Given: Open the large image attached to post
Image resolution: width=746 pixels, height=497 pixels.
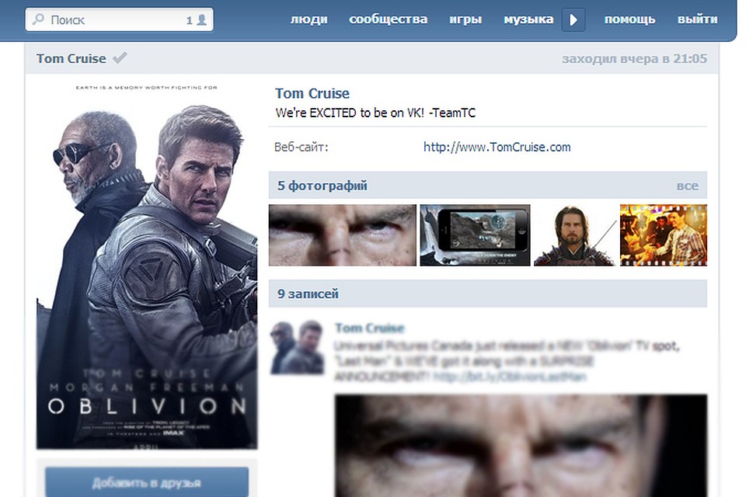Looking at the screenshot, I should [x=521, y=446].
